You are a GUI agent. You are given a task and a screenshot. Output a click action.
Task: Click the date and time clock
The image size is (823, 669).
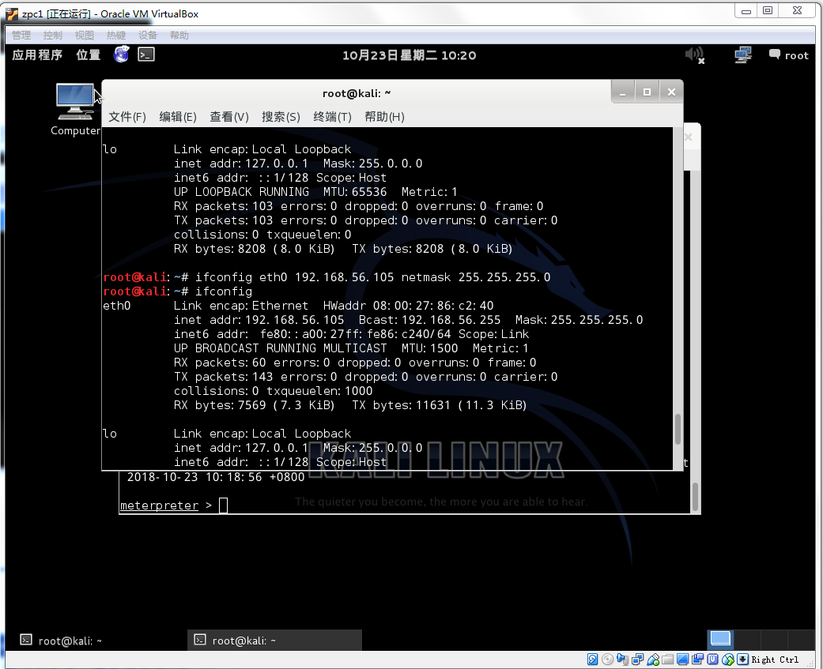410,55
